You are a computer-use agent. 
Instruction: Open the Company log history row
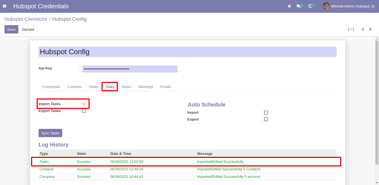click(187, 176)
